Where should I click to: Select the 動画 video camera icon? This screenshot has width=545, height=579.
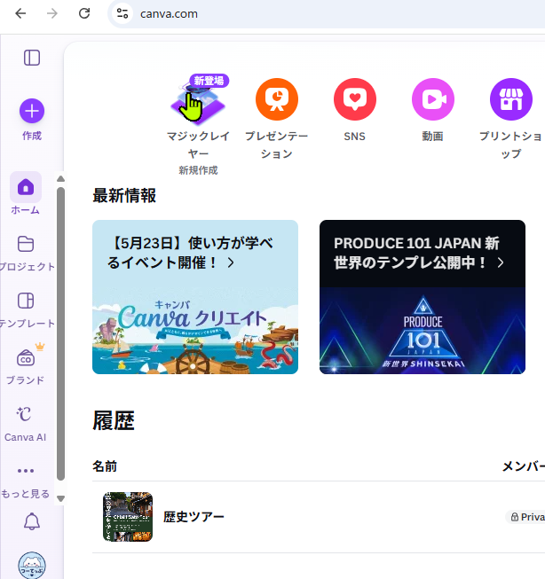[432, 99]
